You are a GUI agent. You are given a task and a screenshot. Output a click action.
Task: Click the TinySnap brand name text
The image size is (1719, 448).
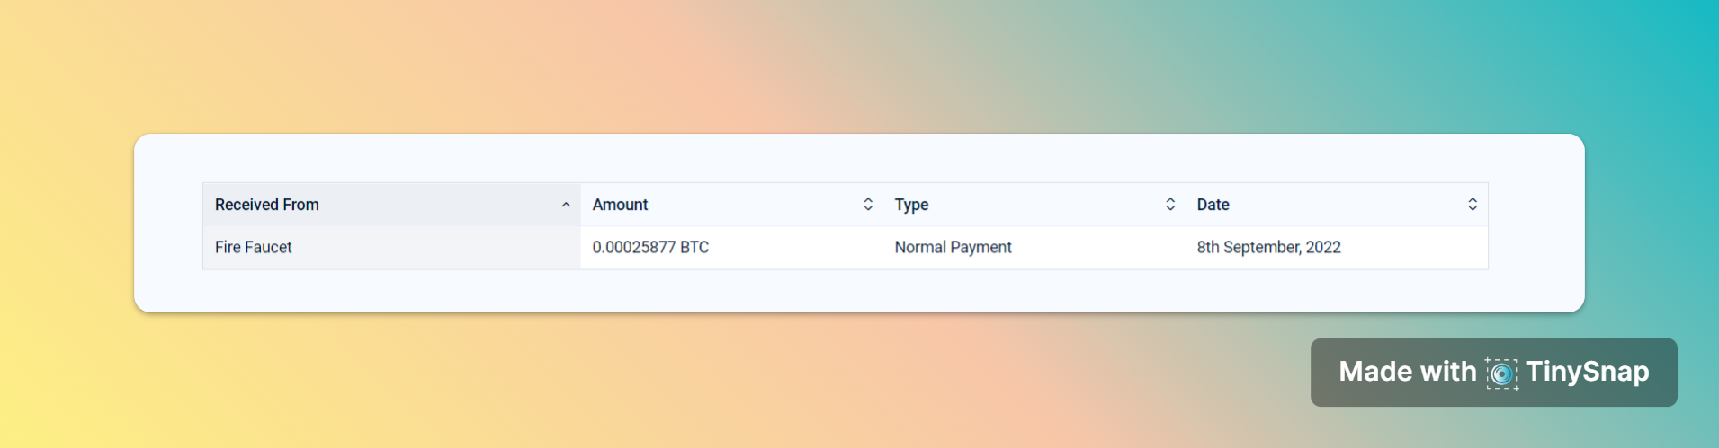coord(1588,372)
